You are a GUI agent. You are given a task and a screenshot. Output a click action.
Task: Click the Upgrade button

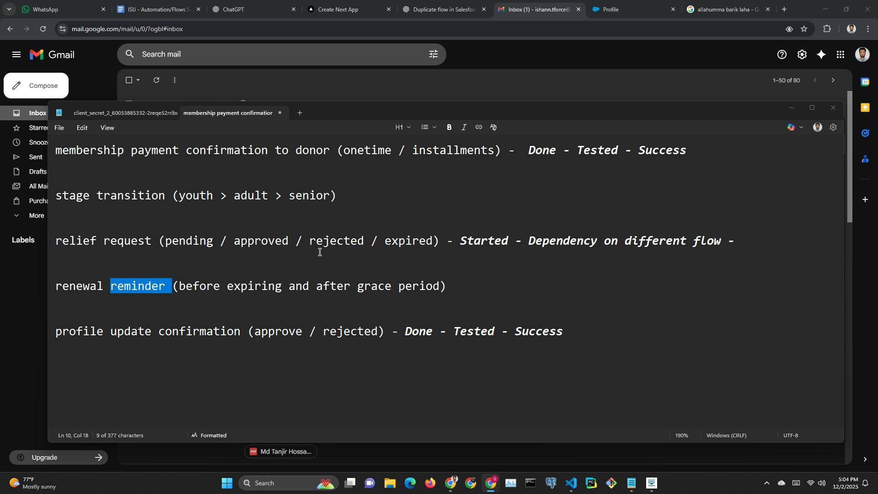[x=58, y=457]
